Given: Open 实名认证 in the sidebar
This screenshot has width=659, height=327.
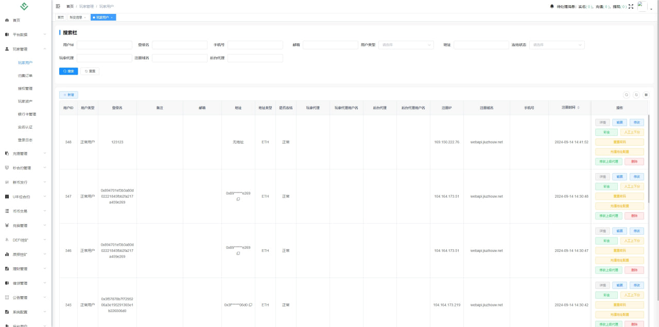Looking at the screenshot, I should point(25,127).
